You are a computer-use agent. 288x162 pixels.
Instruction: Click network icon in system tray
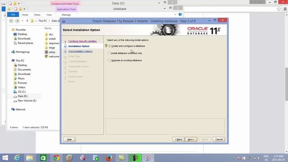click(254, 158)
